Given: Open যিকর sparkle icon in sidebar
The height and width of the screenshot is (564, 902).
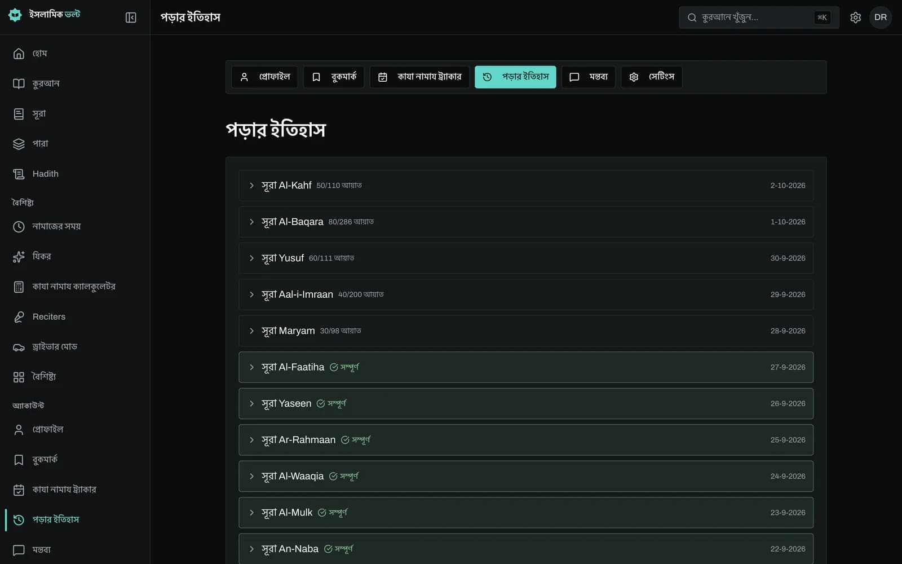Looking at the screenshot, I should click(x=19, y=257).
